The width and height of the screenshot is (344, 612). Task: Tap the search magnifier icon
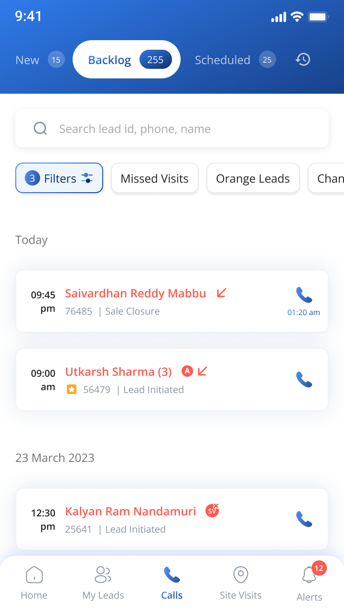[40, 128]
